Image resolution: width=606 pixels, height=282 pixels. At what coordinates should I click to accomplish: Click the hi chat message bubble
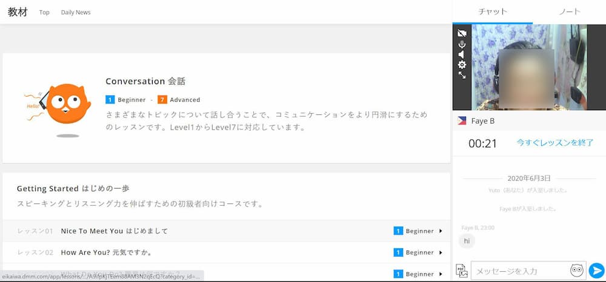click(467, 241)
